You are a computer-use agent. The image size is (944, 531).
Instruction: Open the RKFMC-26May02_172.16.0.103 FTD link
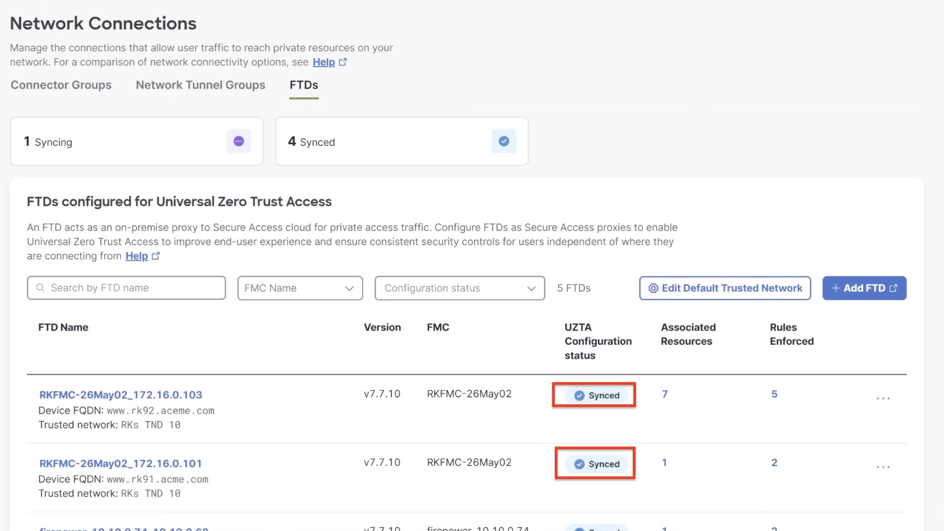[x=120, y=394]
